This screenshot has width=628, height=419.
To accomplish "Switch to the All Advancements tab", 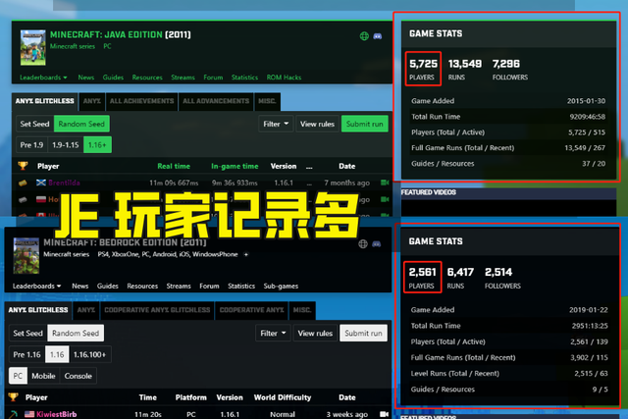I will (216, 101).
